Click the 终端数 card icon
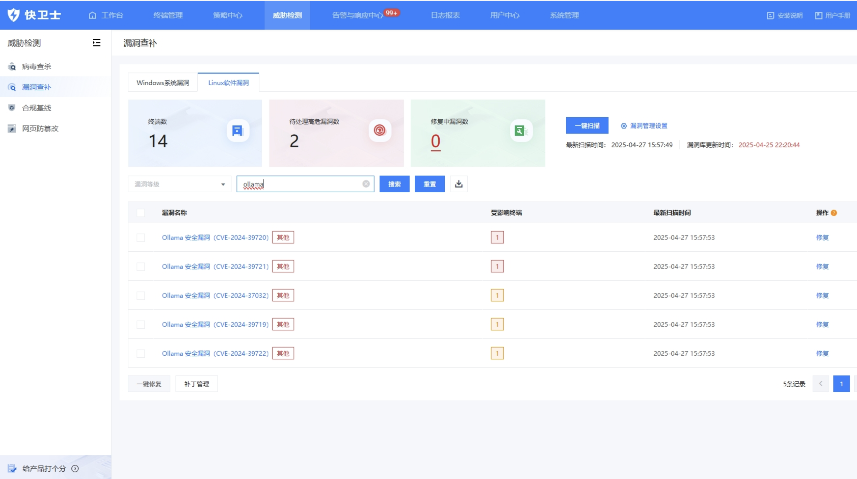Viewport: 857px width, 479px height. 237,130
